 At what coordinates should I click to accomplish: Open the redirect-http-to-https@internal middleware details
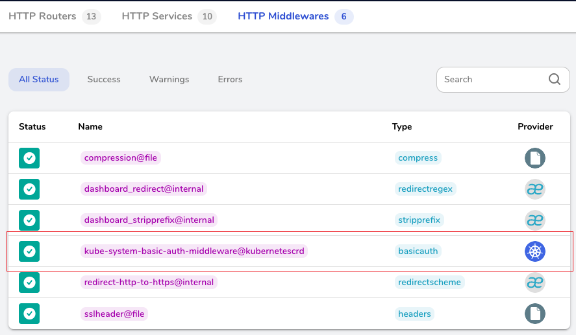tap(149, 283)
